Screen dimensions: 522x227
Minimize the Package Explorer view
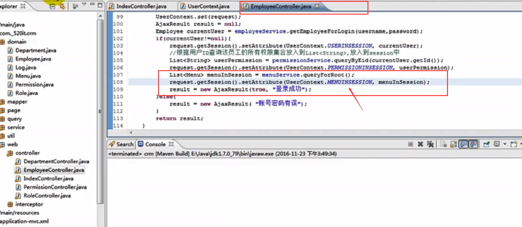click(92, 5)
